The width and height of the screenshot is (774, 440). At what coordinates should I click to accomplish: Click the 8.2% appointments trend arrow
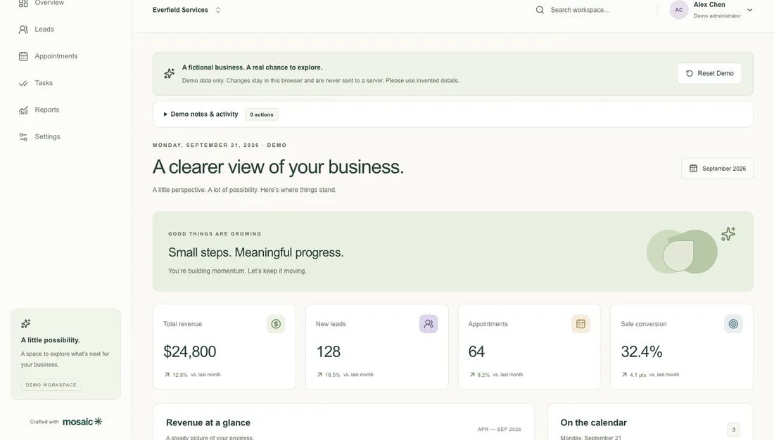(x=472, y=375)
